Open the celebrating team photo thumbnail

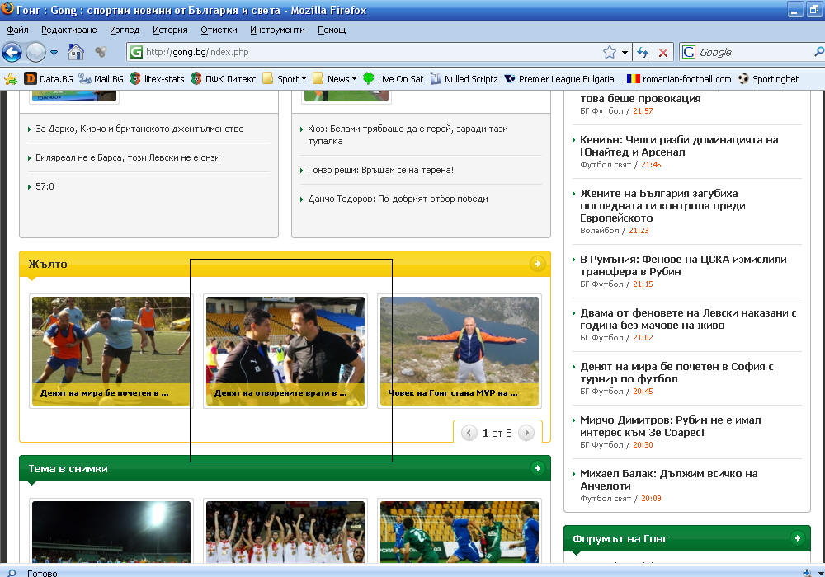285,532
